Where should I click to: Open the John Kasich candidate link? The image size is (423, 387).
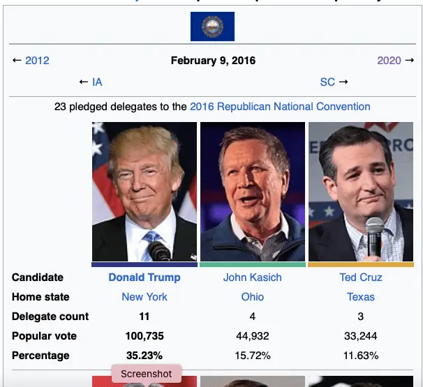[253, 278]
